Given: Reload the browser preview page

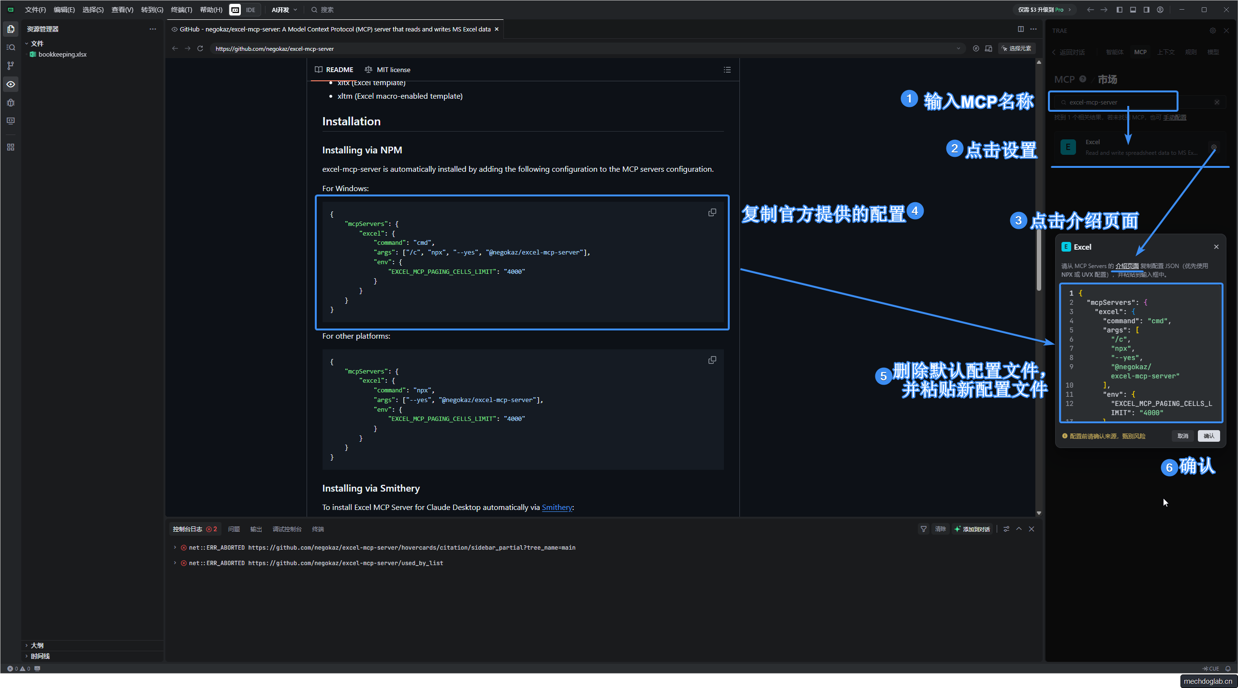Looking at the screenshot, I should pos(200,49).
